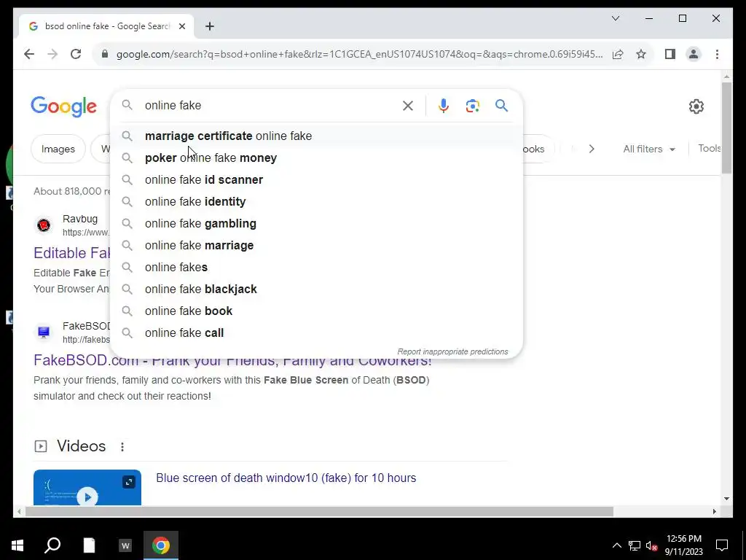
Task: Open the Chrome profile avatar
Action: click(x=694, y=54)
